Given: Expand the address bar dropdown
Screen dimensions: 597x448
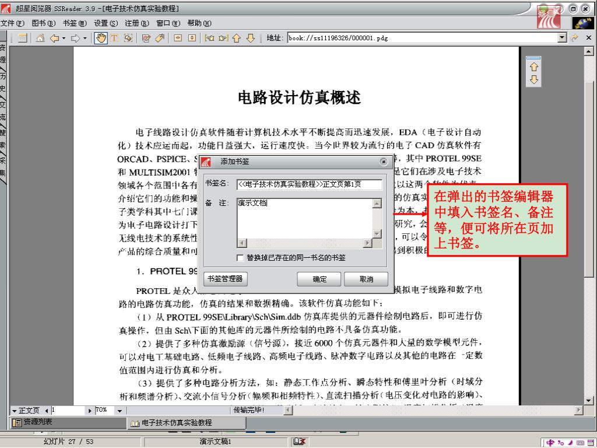Looking at the screenshot, I should pos(563,38).
